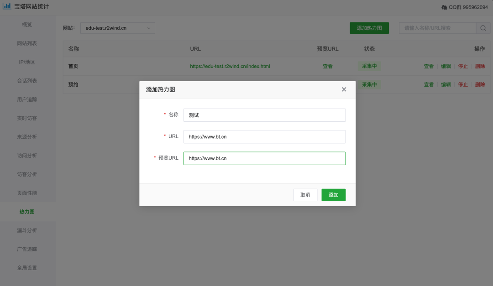Screen dimensions: 493x286
Task: Click 采集中 status badge in 首页 row
Action: point(369,66)
